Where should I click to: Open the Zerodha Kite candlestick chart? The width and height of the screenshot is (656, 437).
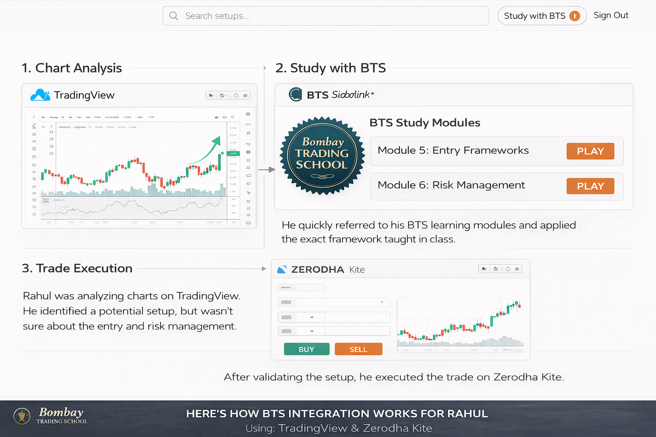pyautogui.click(x=460, y=325)
